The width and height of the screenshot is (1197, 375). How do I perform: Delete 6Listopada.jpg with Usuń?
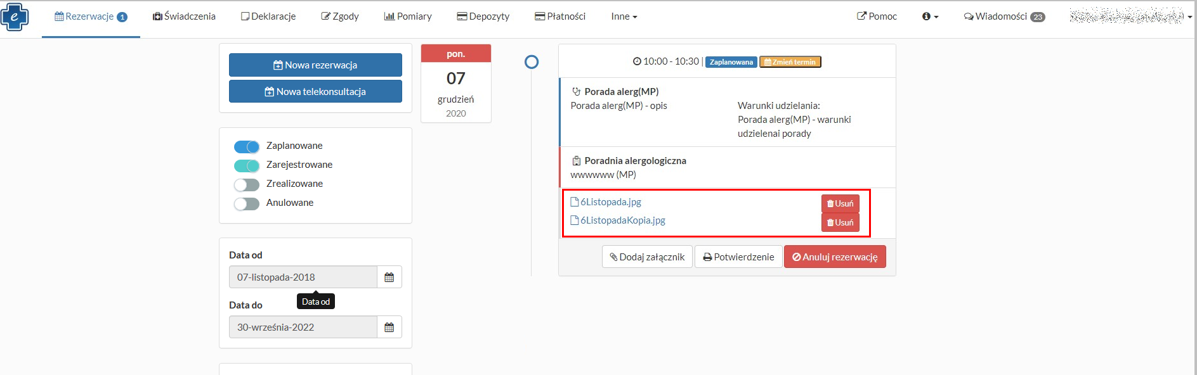[841, 203]
